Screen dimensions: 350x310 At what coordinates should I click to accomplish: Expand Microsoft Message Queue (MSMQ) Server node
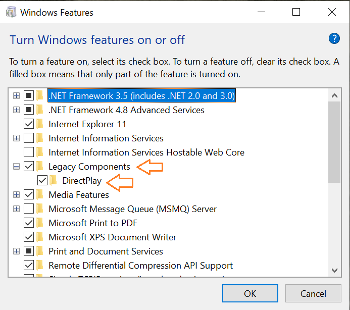click(17, 209)
